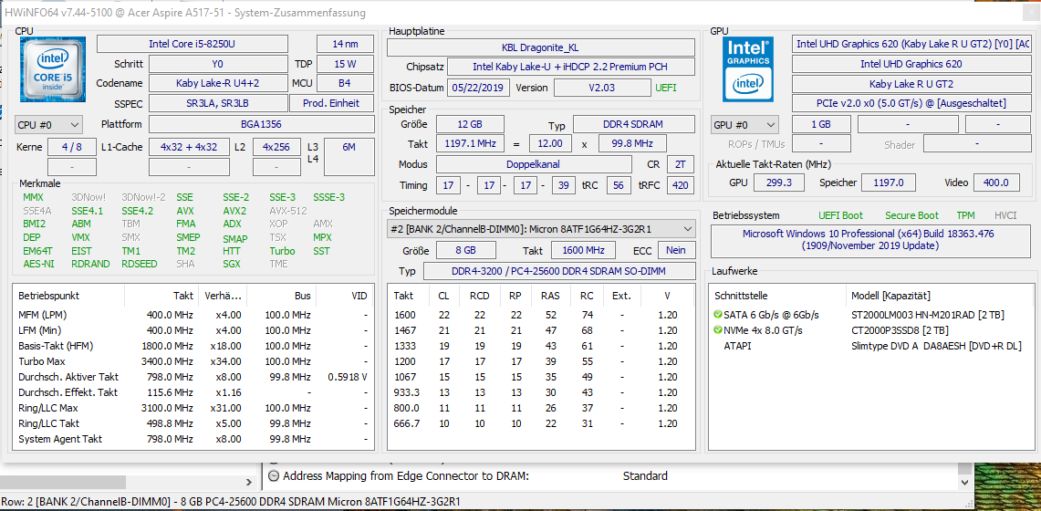Click the Video clock value 400.0
The height and width of the screenshot is (511, 1041).
tap(996, 182)
